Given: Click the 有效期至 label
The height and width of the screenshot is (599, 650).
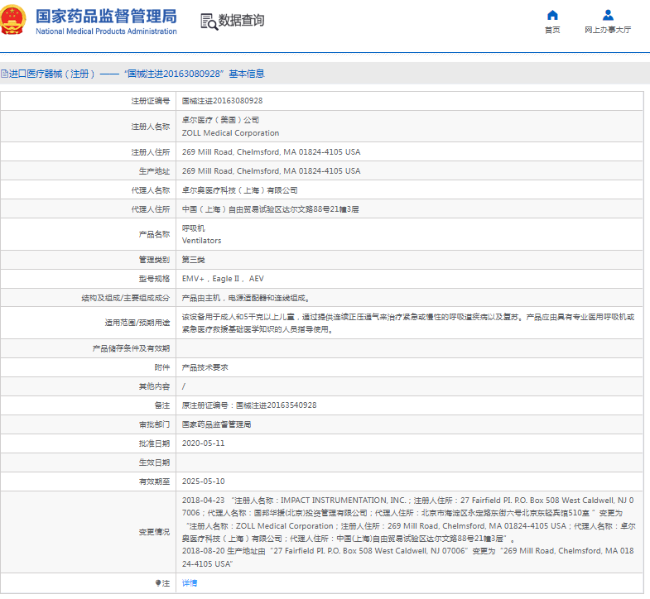Looking at the screenshot, I should click(x=154, y=482).
